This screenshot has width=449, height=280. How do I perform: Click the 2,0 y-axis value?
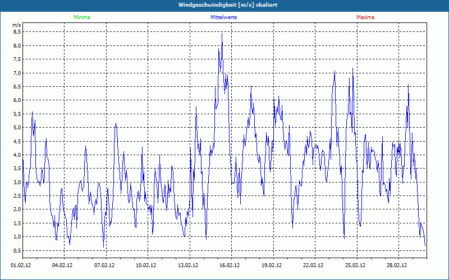17,209
